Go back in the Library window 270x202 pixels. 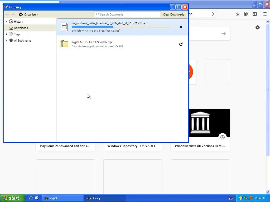[7, 14]
